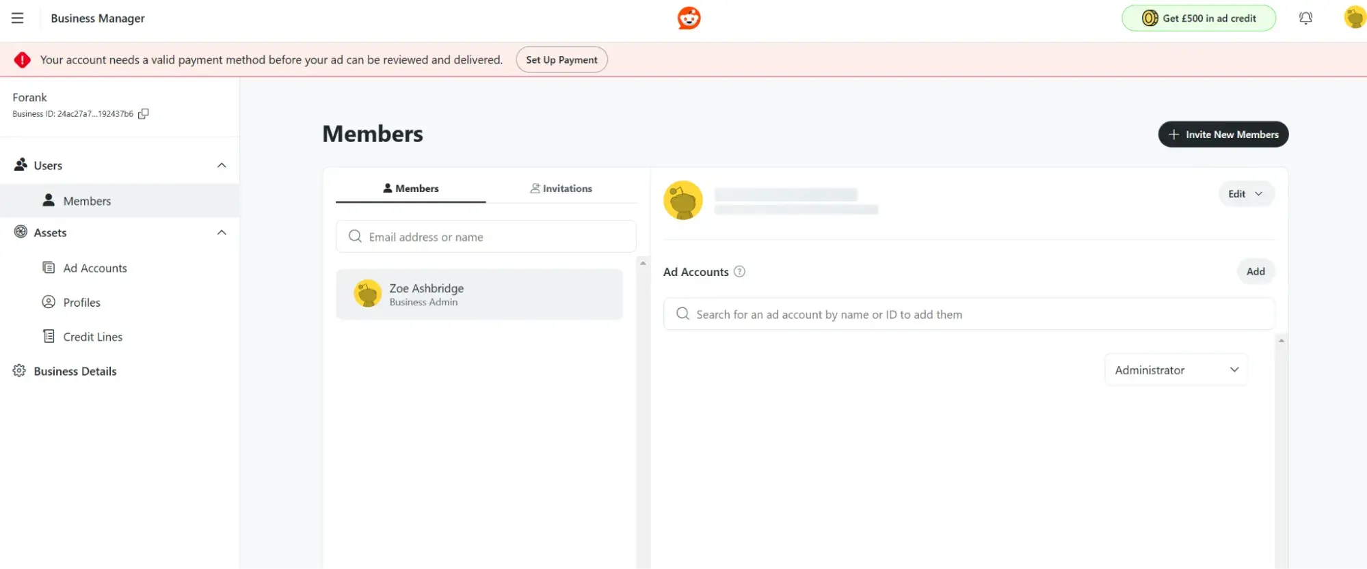The height and width of the screenshot is (569, 1367).
Task: Open the hamburger navigation menu
Action: point(18,18)
